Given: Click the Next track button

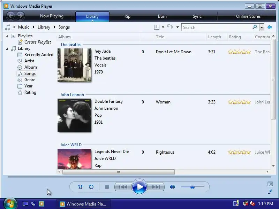Looking at the screenshot, I should (x=156, y=187).
